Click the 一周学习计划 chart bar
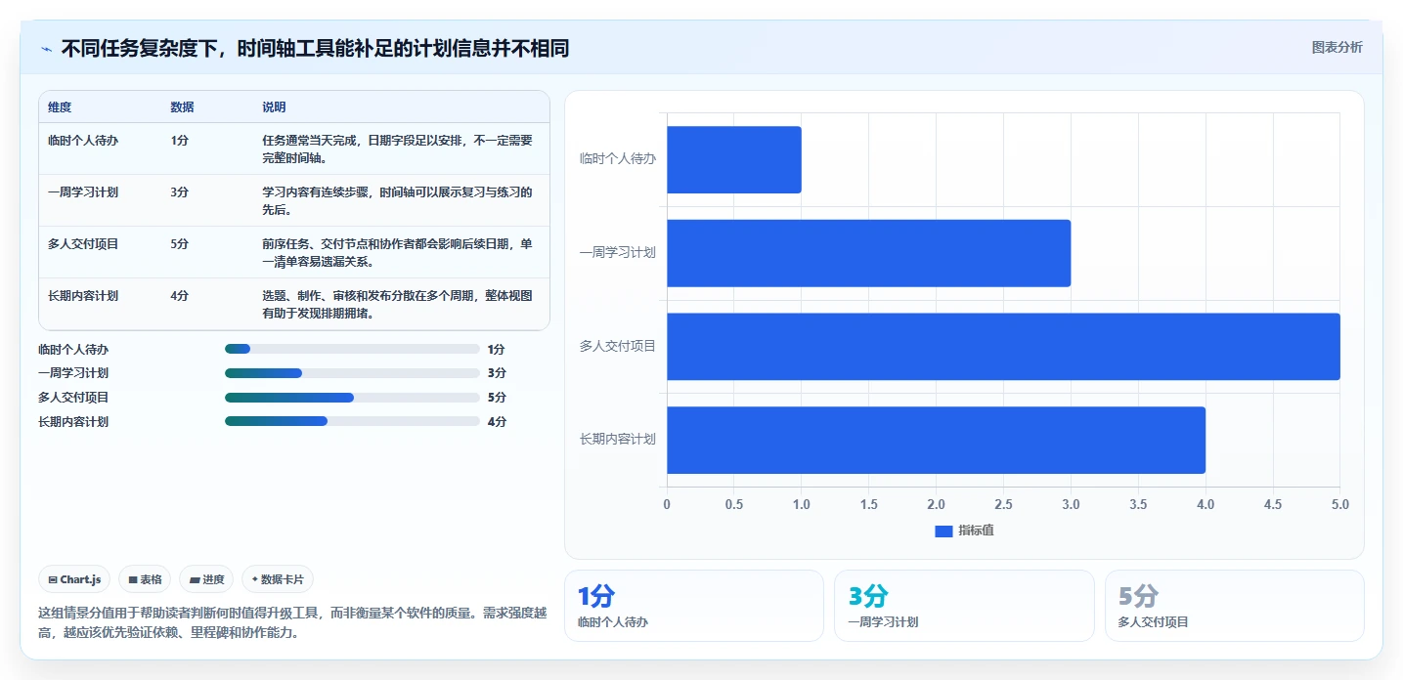This screenshot has height=680, width=1403. (869, 253)
